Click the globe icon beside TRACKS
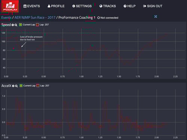The width and height of the screenshot is (187, 140). coord(101,6)
